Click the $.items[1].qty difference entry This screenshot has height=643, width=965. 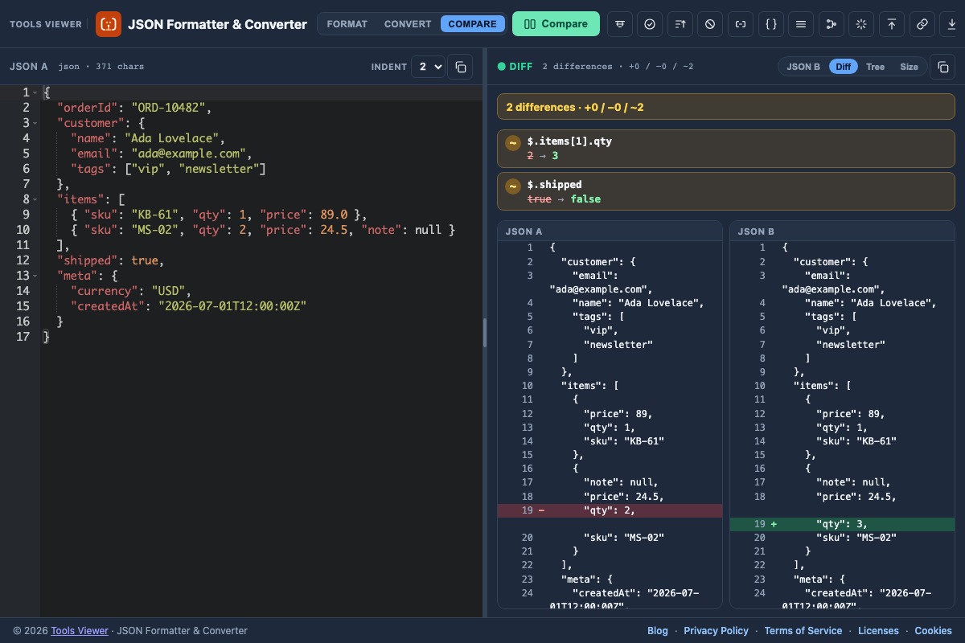(x=726, y=149)
